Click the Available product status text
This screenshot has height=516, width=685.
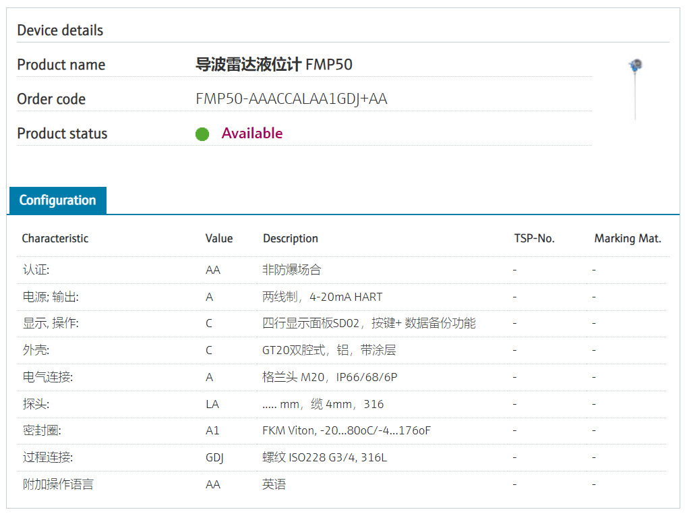[x=251, y=134]
